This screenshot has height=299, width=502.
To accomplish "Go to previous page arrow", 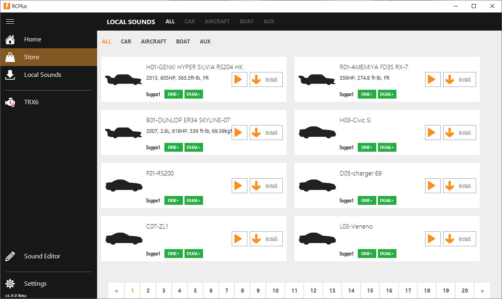I will pyautogui.click(x=116, y=291).
